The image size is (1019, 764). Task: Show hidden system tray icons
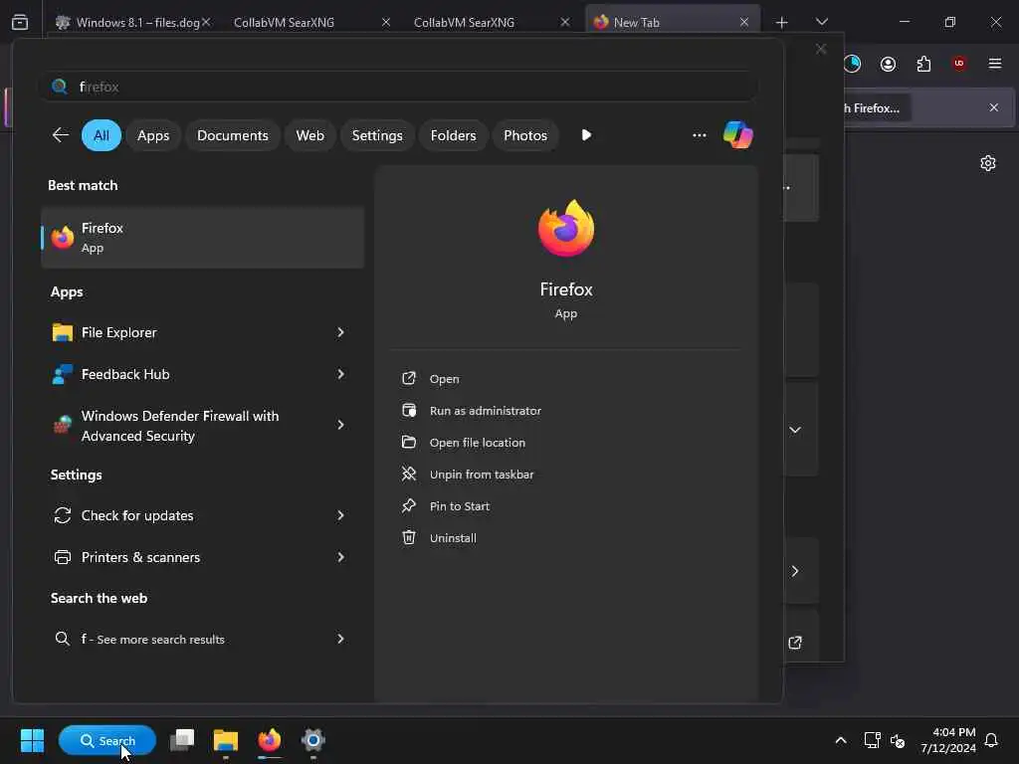[x=840, y=740]
